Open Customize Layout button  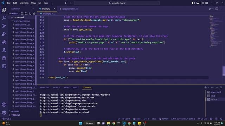[x=207, y=3]
